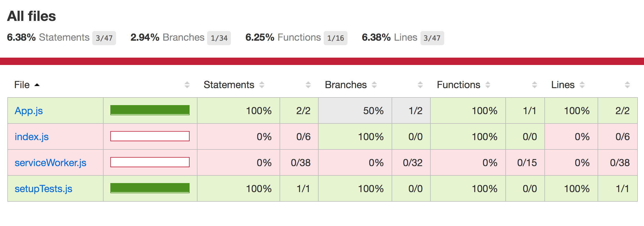Open the index.js coverage report
644x226 pixels.
point(32,137)
